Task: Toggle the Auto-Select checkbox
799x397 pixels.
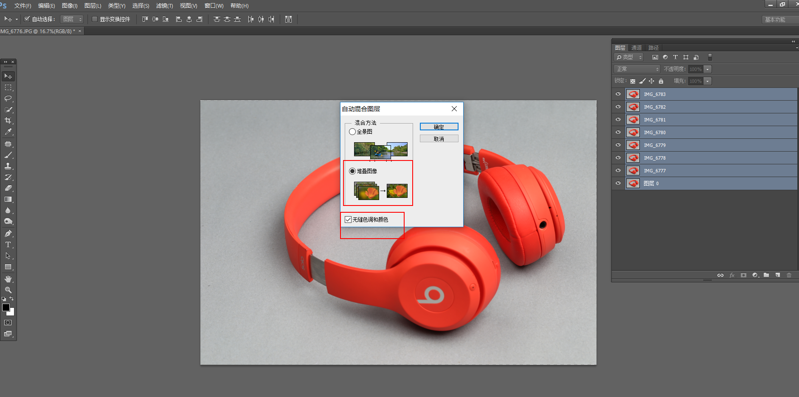Action: point(27,19)
